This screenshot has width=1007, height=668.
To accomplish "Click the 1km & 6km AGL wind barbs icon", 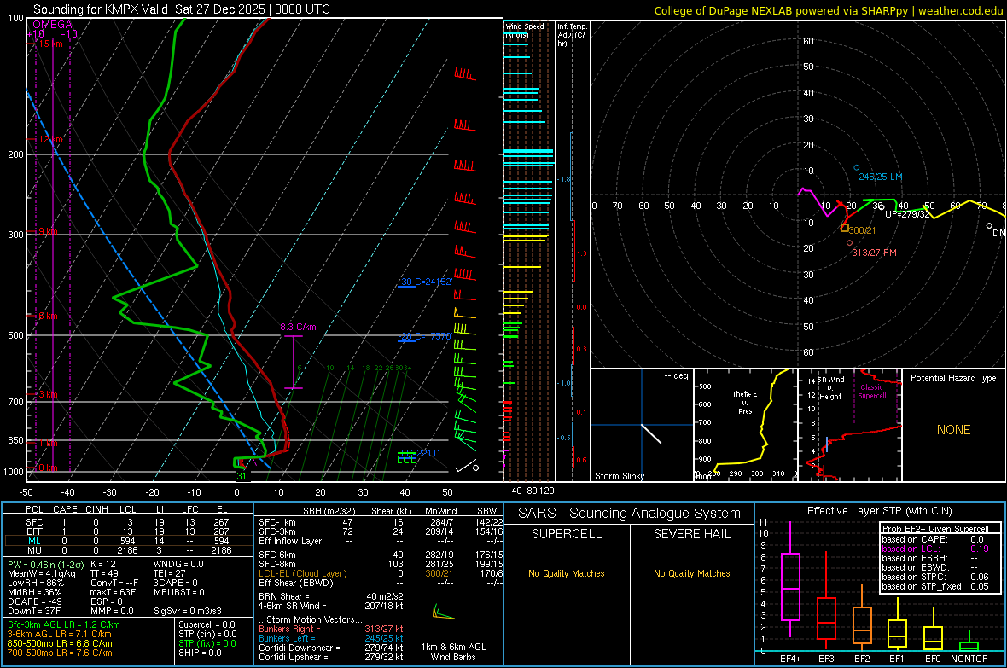I will [x=443, y=612].
